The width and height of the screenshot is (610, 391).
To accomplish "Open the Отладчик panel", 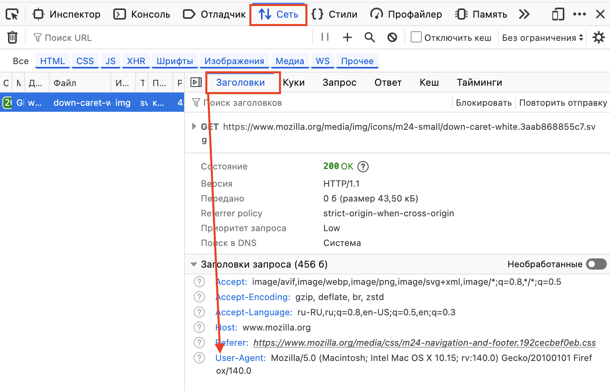I will 214,14.
